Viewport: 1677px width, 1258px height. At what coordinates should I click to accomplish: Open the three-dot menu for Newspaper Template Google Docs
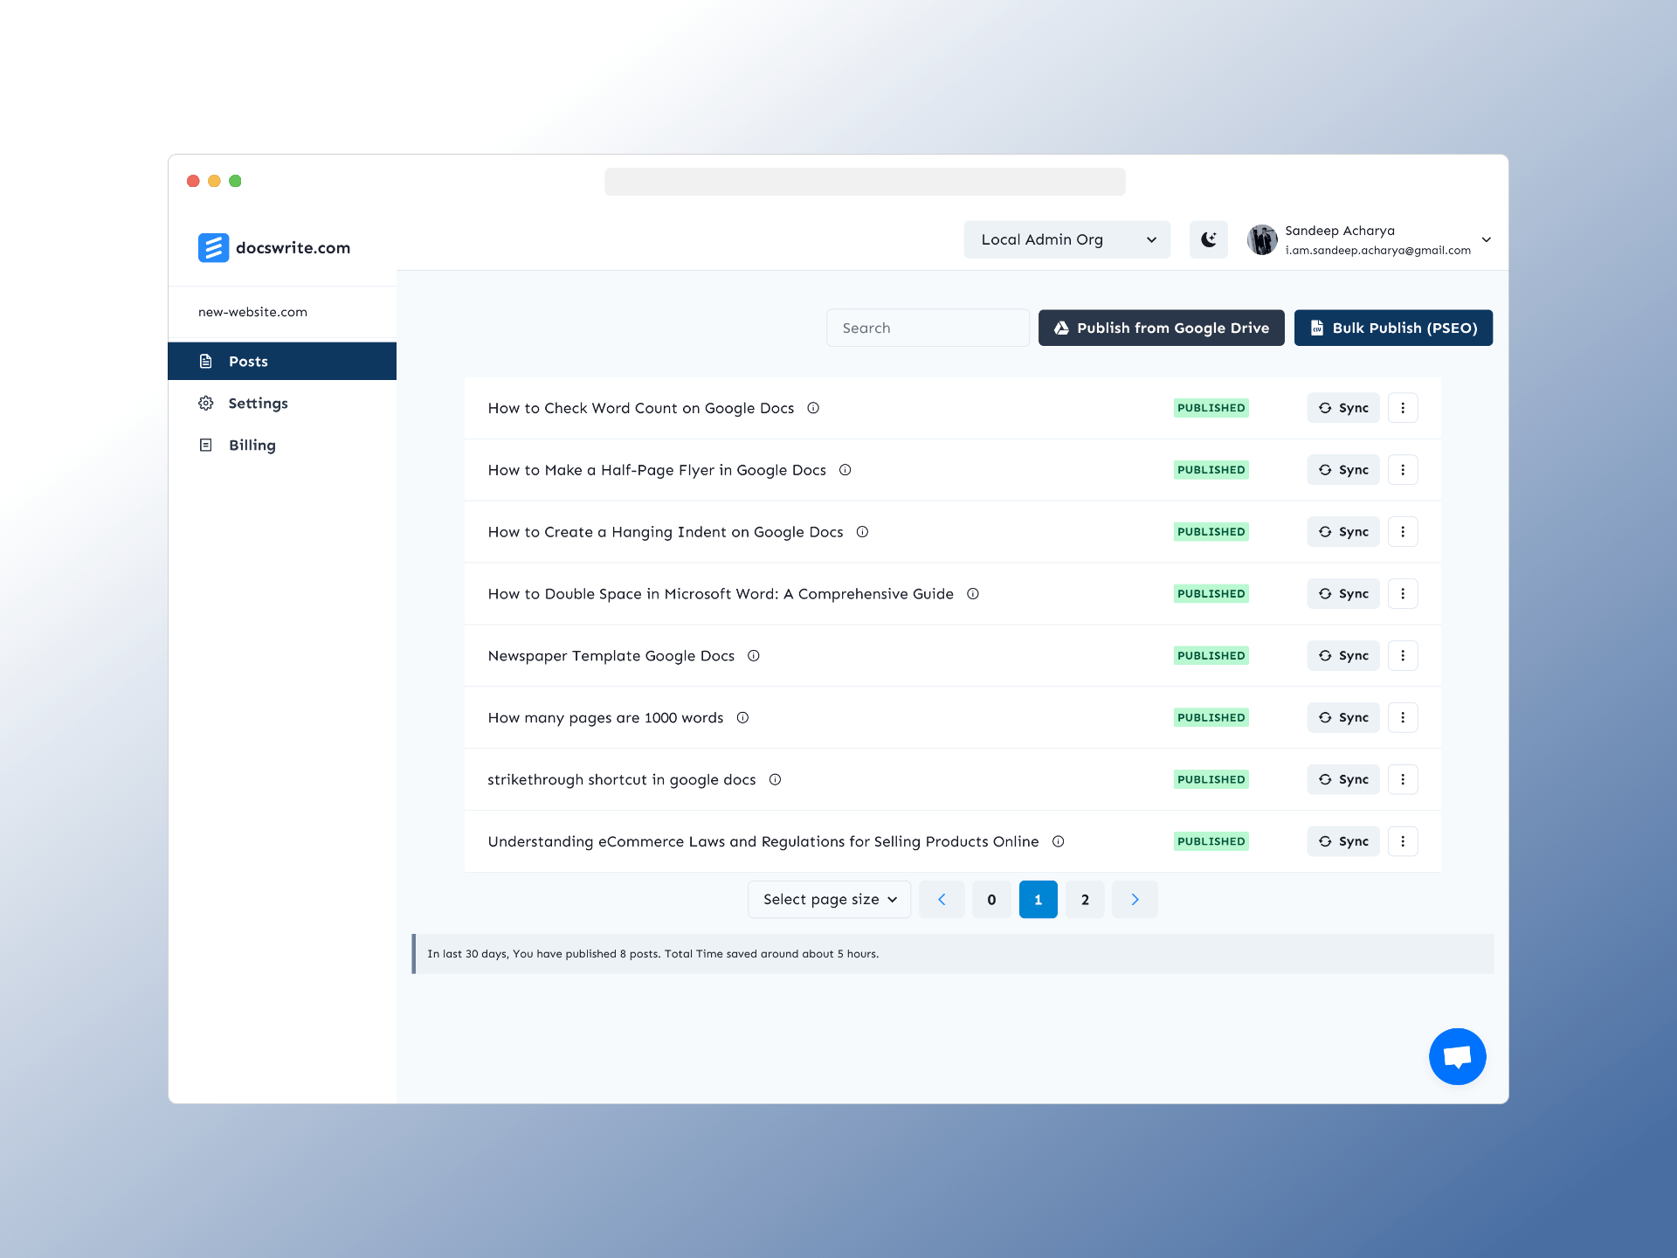click(1403, 655)
